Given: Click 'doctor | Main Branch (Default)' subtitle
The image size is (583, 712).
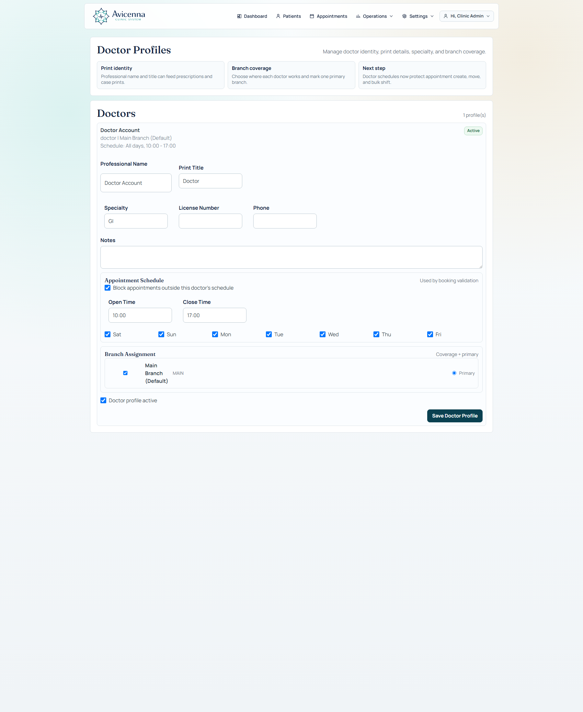Looking at the screenshot, I should click(x=136, y=138).
